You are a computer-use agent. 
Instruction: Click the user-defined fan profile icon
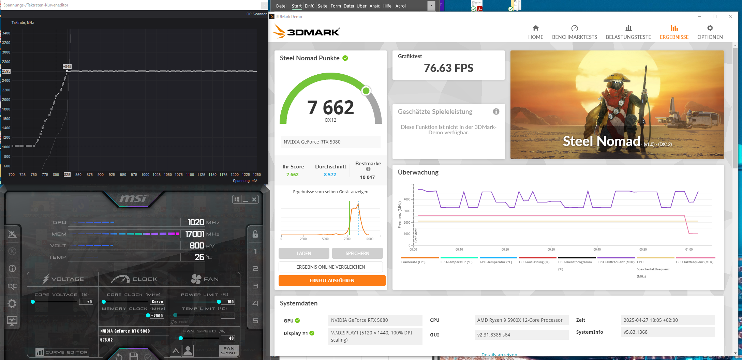point(188,351)
